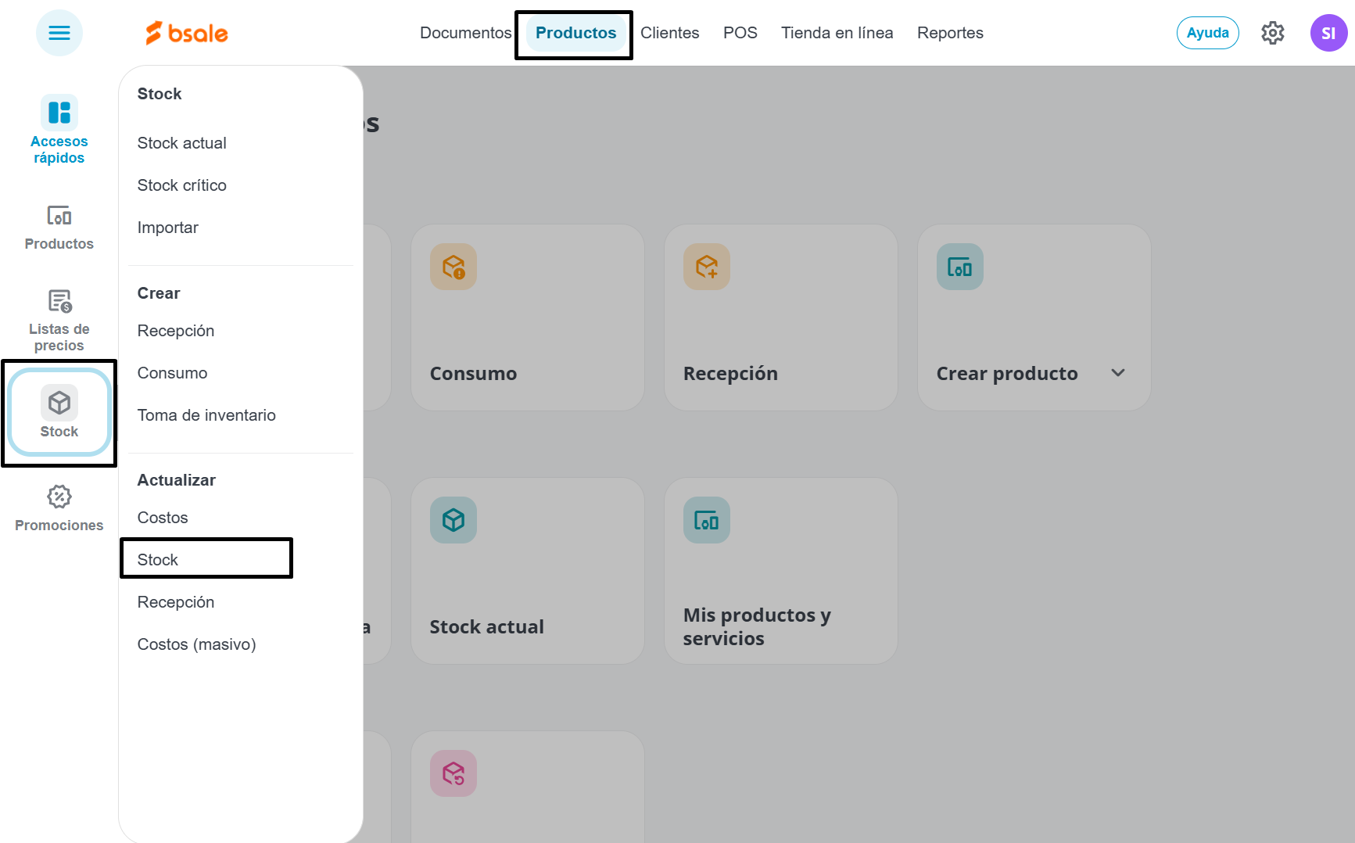The image size is (1355, 843).
Task: Click the Consumo card icon
Action: coord(453,267)
